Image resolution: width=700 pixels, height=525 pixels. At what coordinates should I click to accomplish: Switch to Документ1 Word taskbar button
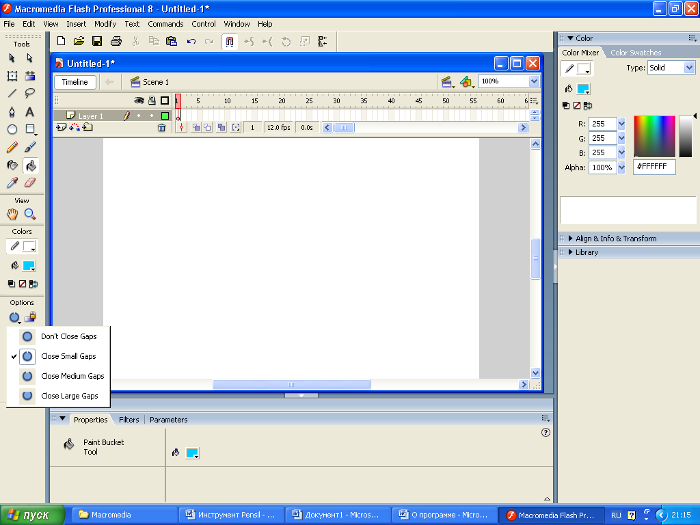click(338, 515)
